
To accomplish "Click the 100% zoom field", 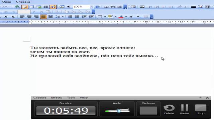I will point(81,7).
